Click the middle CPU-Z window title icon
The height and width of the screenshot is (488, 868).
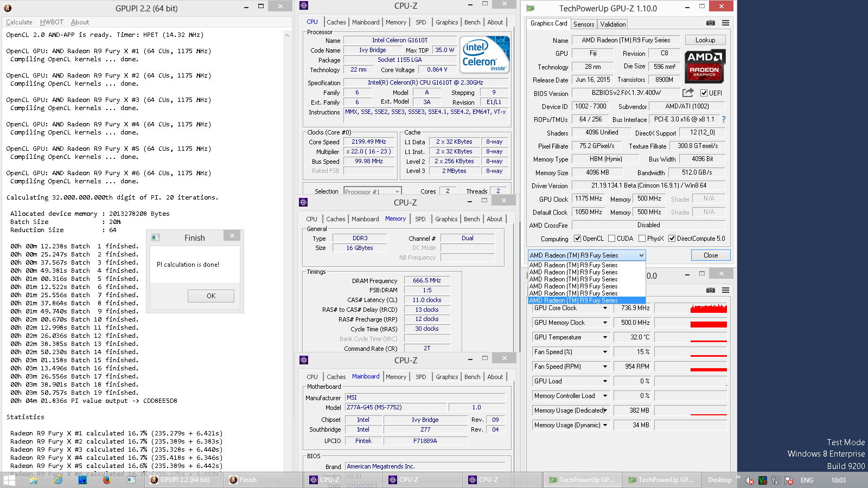[303, 202]
